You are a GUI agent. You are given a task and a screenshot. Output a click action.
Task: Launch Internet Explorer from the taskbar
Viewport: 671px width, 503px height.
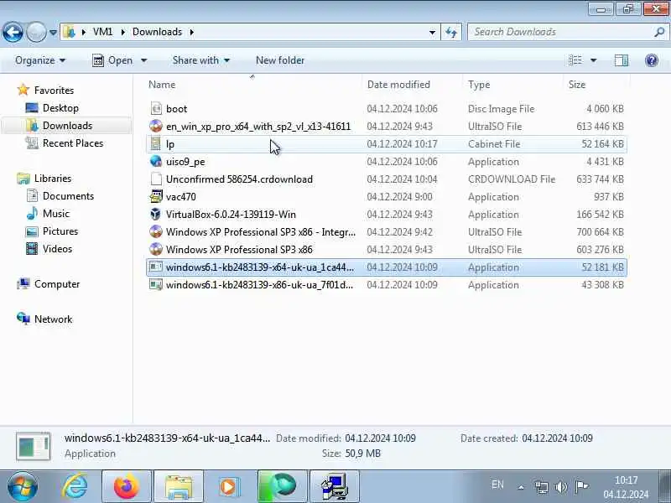(75, 486)
